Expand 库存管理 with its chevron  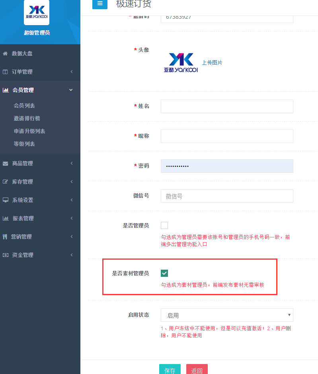coord(72,182)
